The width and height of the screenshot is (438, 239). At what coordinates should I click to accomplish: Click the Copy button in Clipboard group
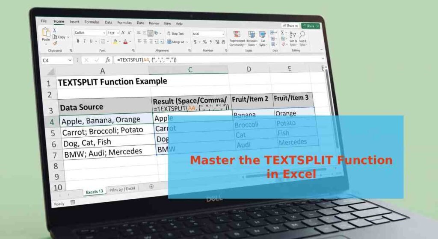pyautogui.click(x=59, y=37)
